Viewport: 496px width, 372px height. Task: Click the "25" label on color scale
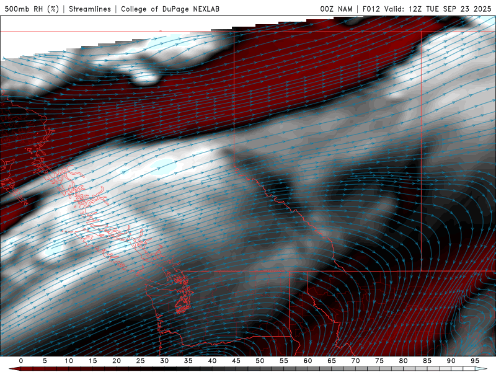coord(141,361)
